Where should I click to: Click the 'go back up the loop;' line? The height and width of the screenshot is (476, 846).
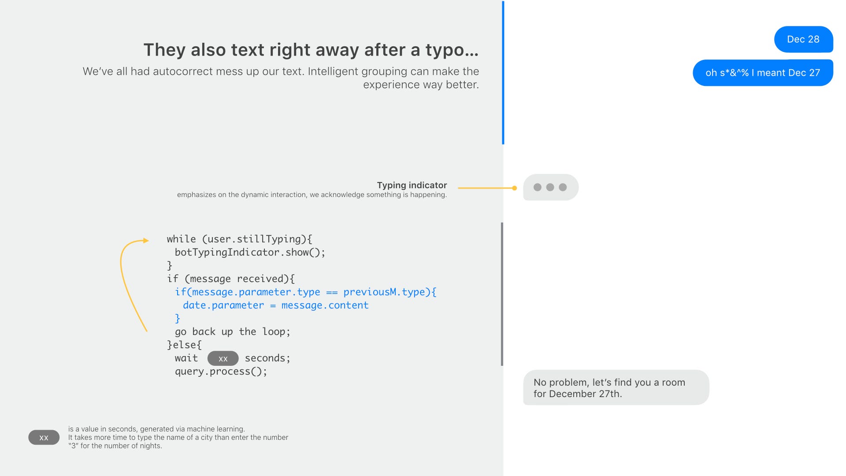click(x=232, y=331)
